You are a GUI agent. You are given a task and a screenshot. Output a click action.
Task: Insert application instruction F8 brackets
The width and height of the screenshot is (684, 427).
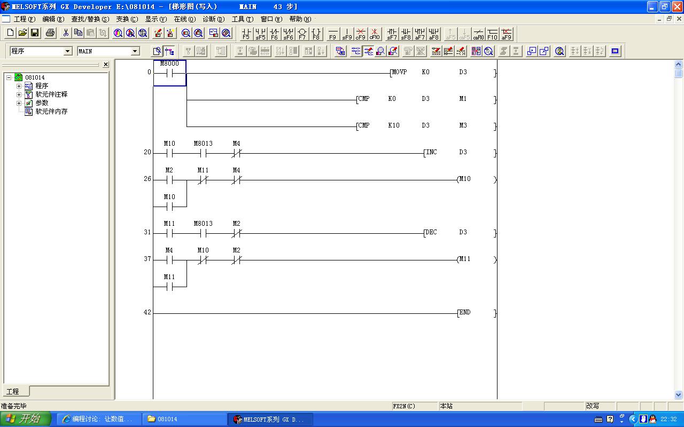click(316, 34)
